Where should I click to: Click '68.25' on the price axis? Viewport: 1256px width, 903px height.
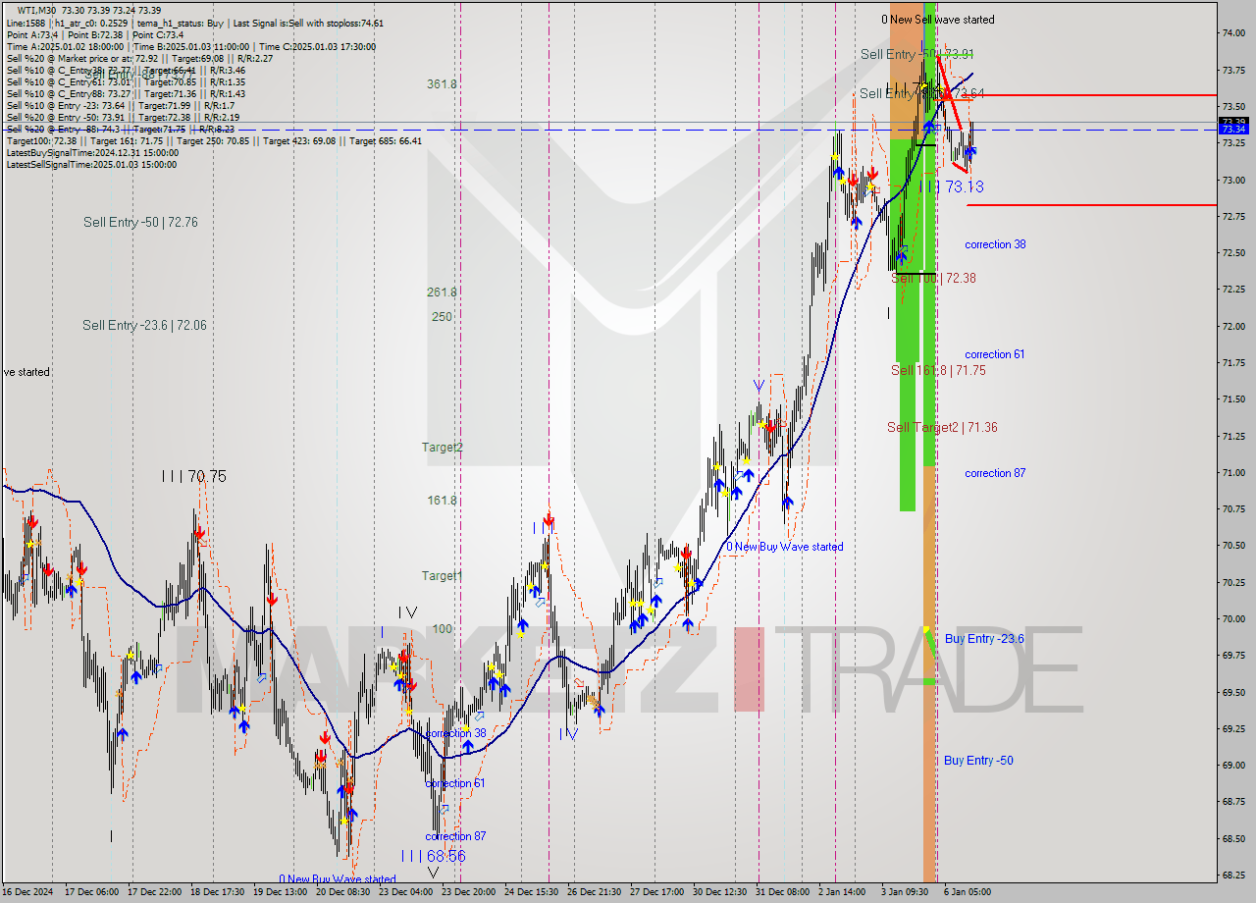(x=1233, y=876)
